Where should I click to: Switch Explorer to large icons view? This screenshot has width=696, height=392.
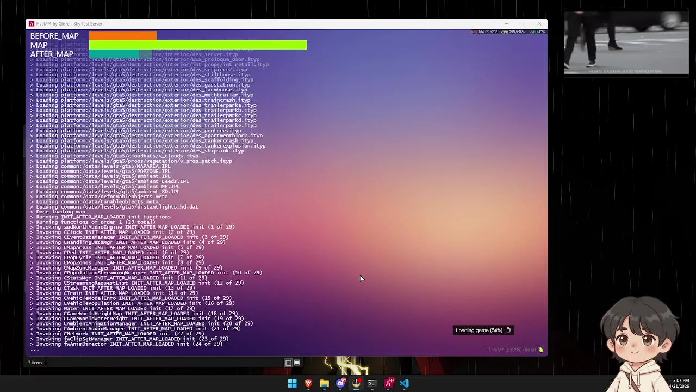[297, 363]
